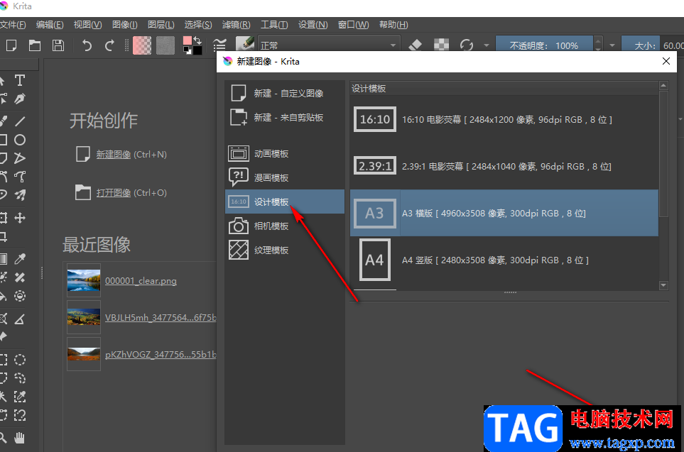The height and width of the screenshot is (452, 684).
Task: Open the Help menu
Action: [x=393, y=25]
